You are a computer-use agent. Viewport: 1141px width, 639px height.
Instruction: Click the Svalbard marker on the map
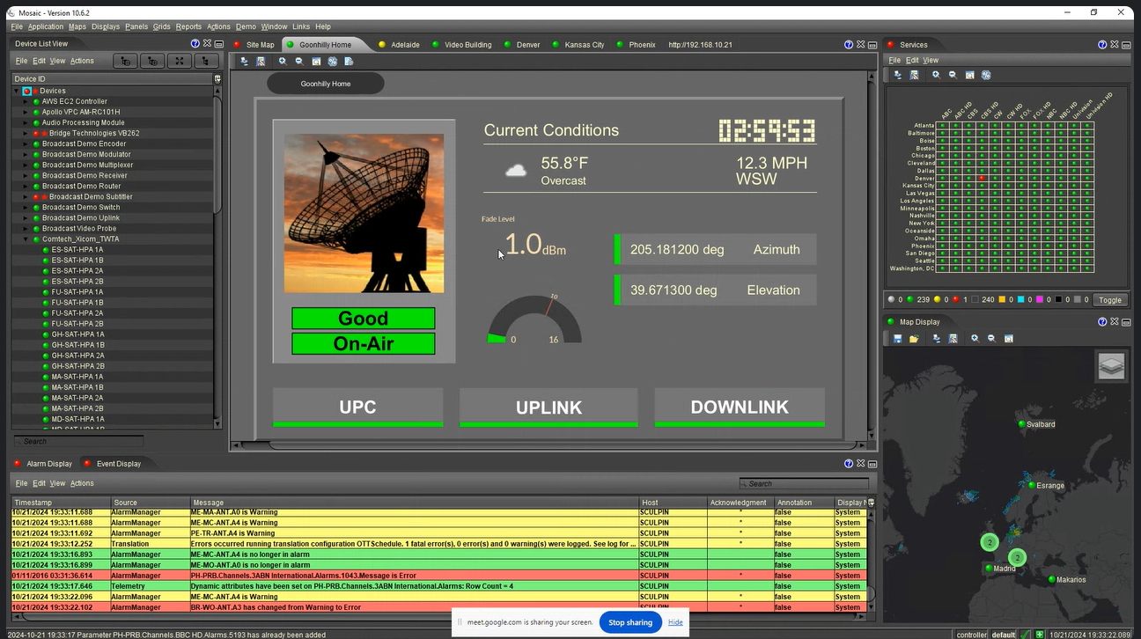coord(1021,424)
